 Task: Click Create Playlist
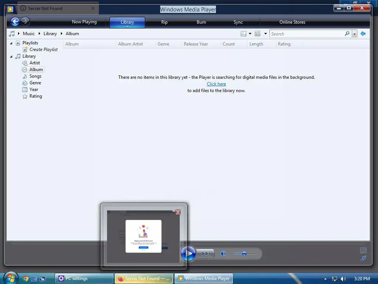44,50
